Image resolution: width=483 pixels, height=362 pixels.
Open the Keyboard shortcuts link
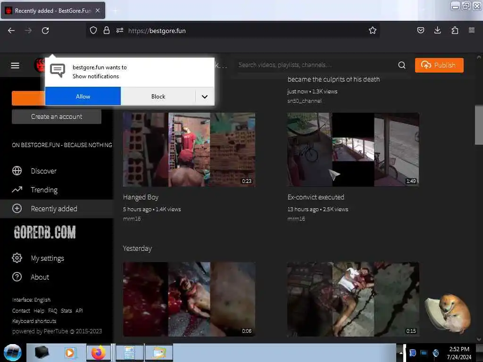[34, 321]
